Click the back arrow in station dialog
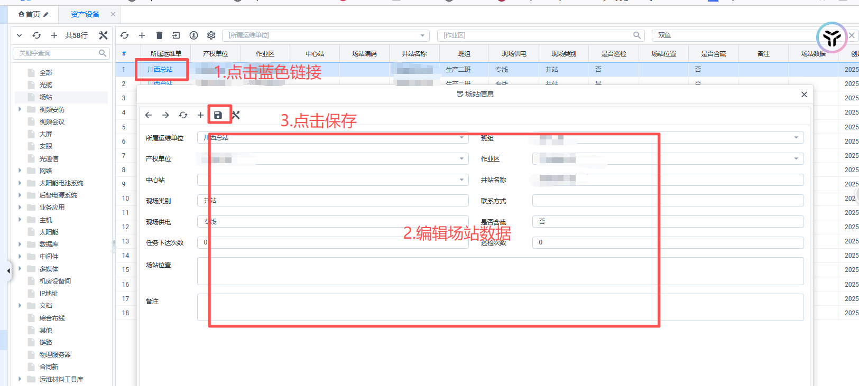This screenshot has height=386, width=859. coord(149,115)
